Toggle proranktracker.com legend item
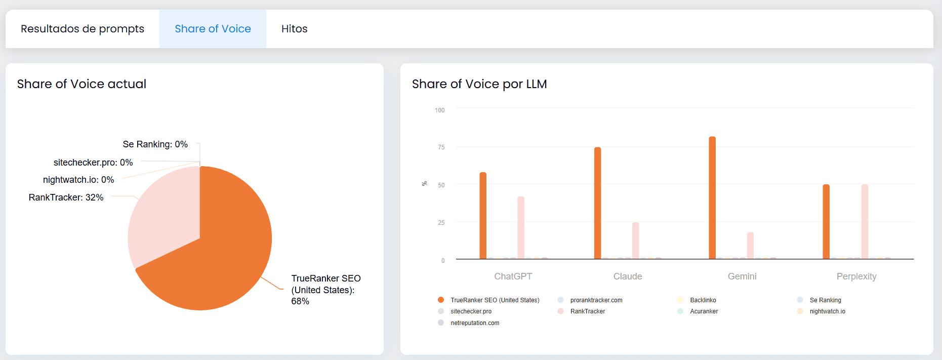 tap(590, 300)
